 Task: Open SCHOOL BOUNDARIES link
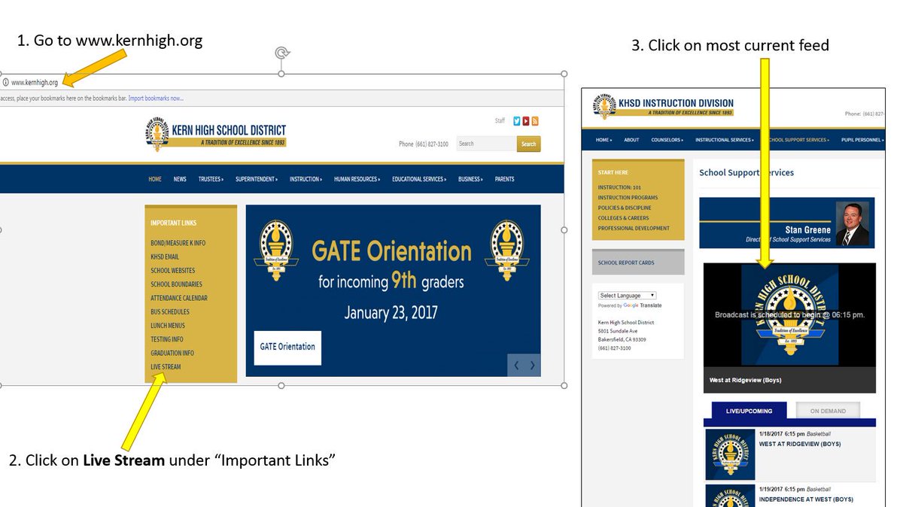click(x=176, y=284)
